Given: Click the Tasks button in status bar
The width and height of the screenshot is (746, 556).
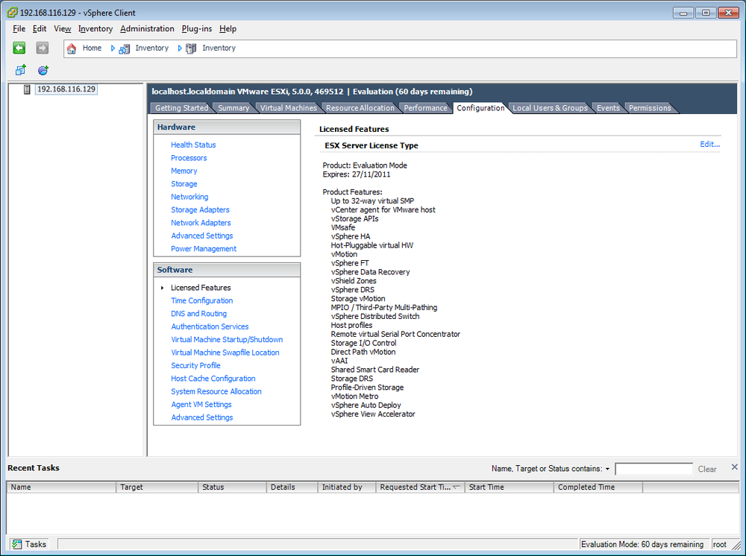Looking at the screenshot, I should pos(30,544).
